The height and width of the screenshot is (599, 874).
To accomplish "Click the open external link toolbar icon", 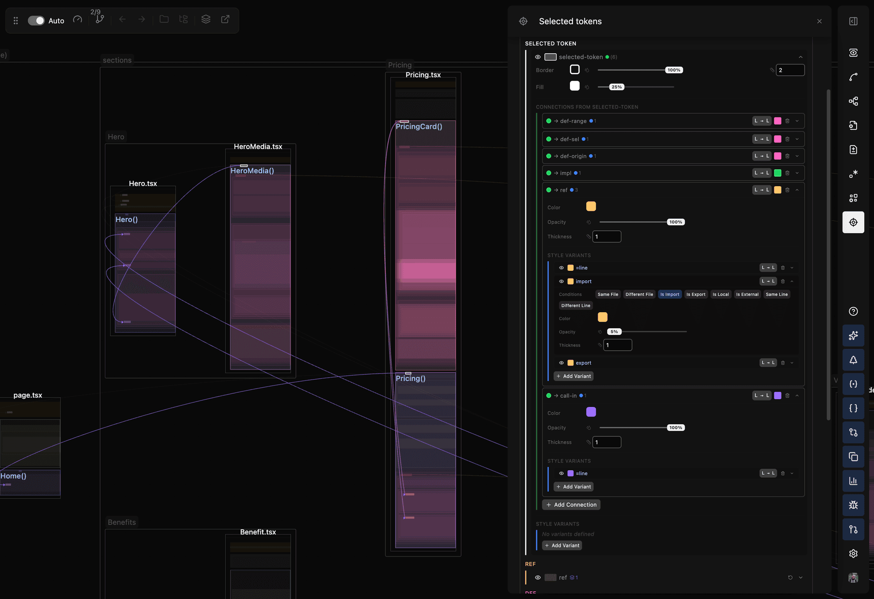I will click(225, 19).
